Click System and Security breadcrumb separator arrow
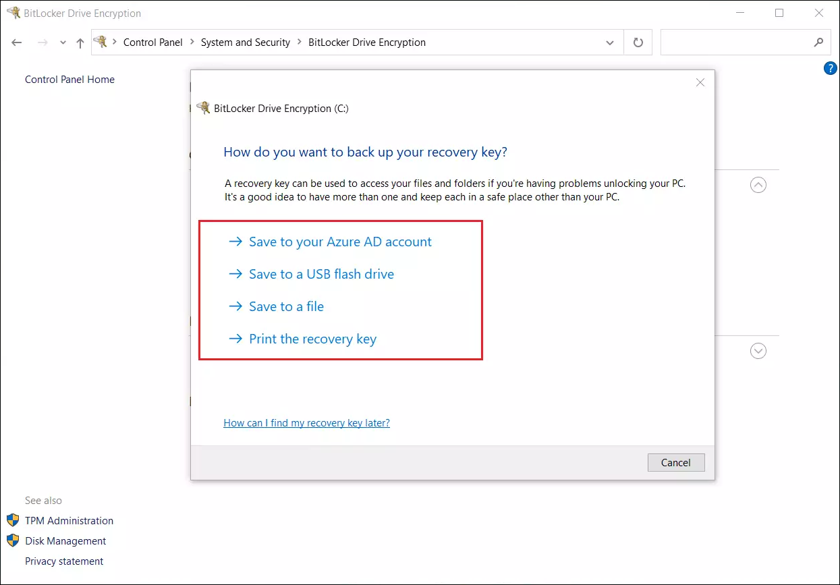The width and height of the screenshot is (840, 585). pos(300,43)
